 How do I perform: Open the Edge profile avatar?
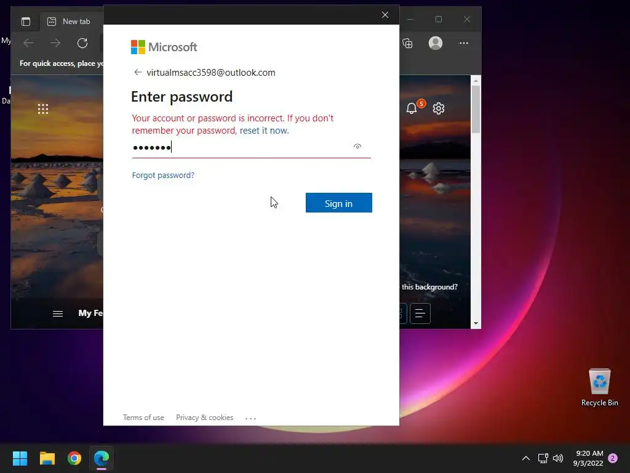pyautogui.click(x=436, y=43)
